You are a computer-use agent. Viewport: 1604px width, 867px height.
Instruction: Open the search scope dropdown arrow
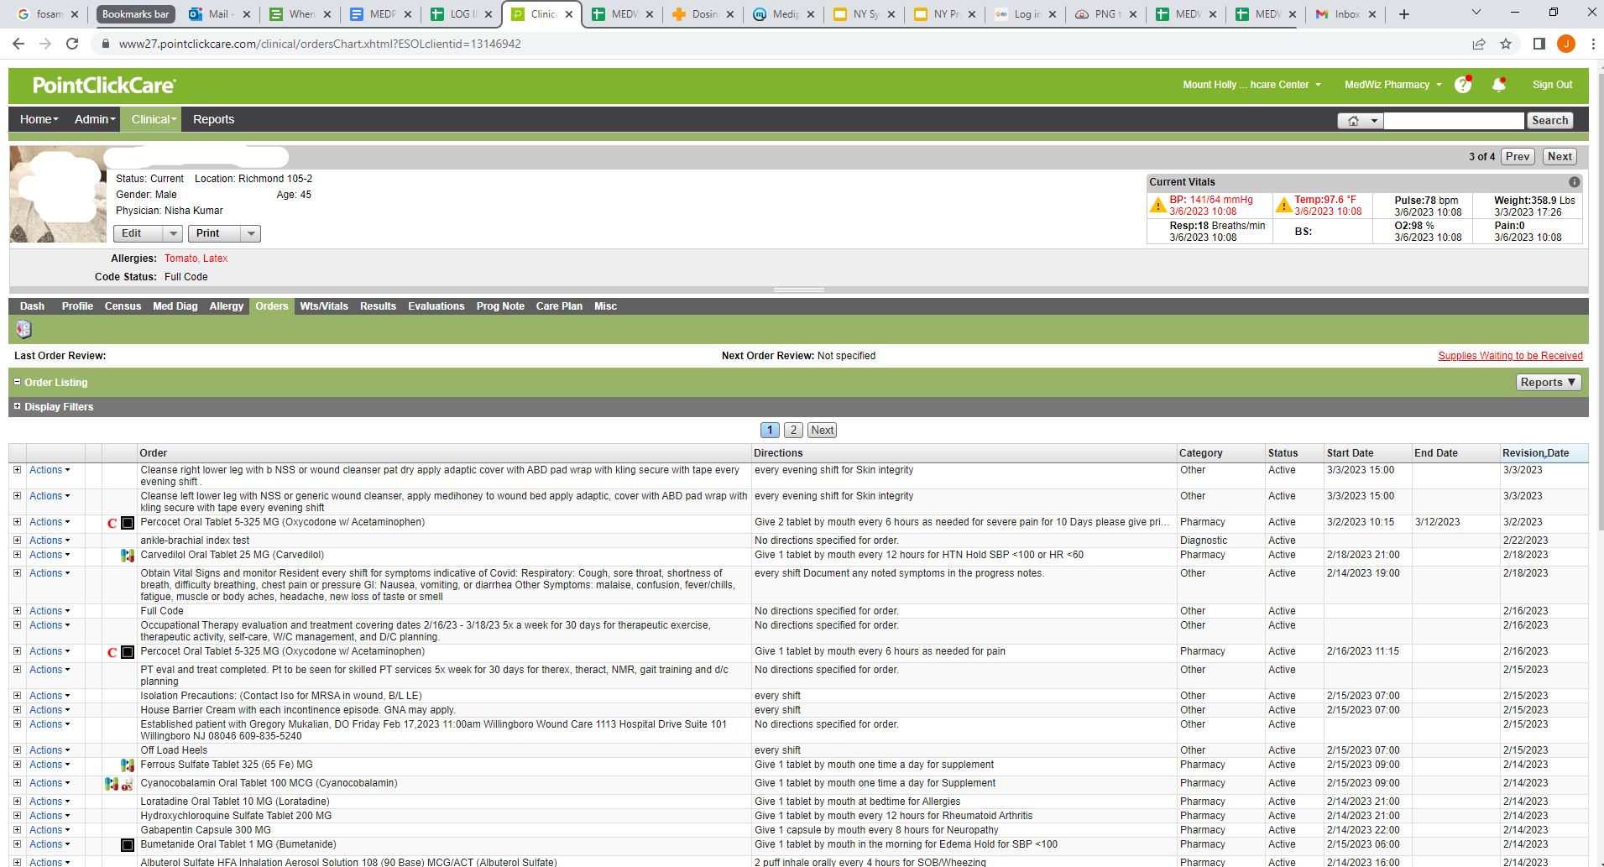pyautogui.click(x=1374, y=121)
